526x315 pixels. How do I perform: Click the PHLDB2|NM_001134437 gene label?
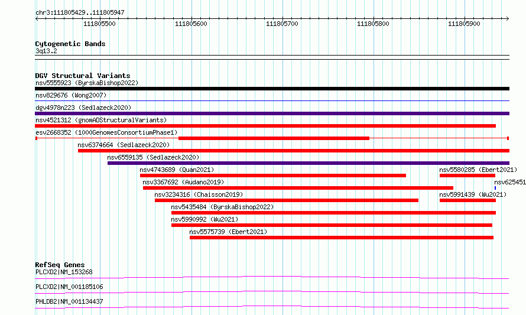pos(69,301)
